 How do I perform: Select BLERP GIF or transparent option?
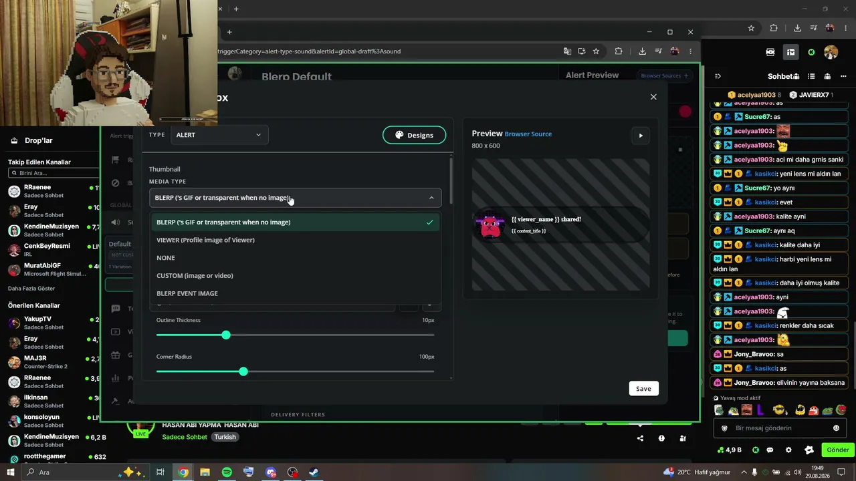295,222
